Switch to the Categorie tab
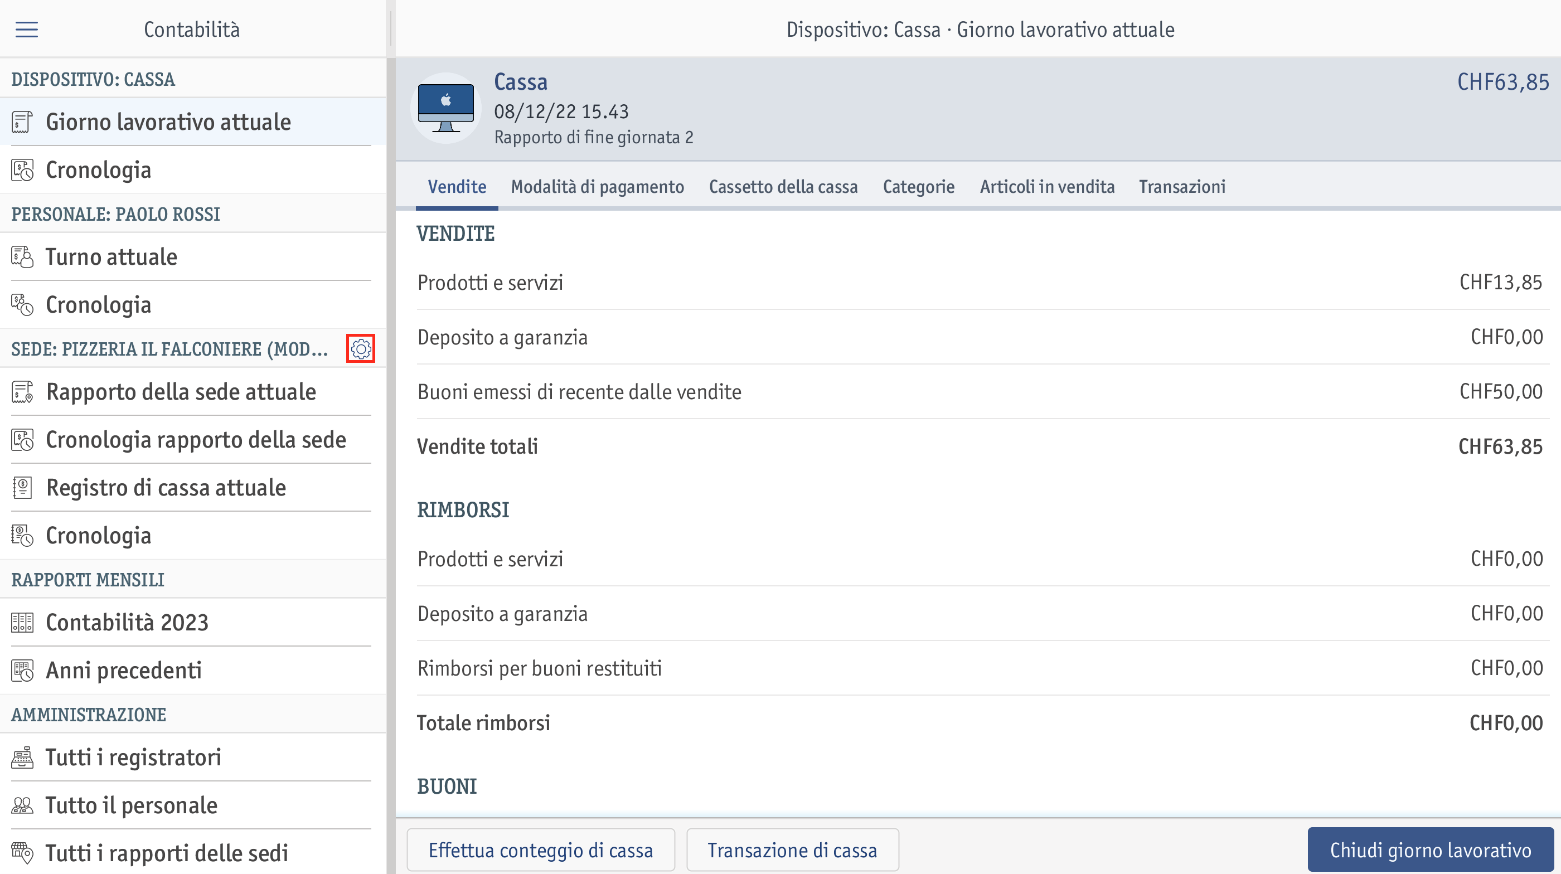This screenshot has width=1561, height=874. point(919,187)
